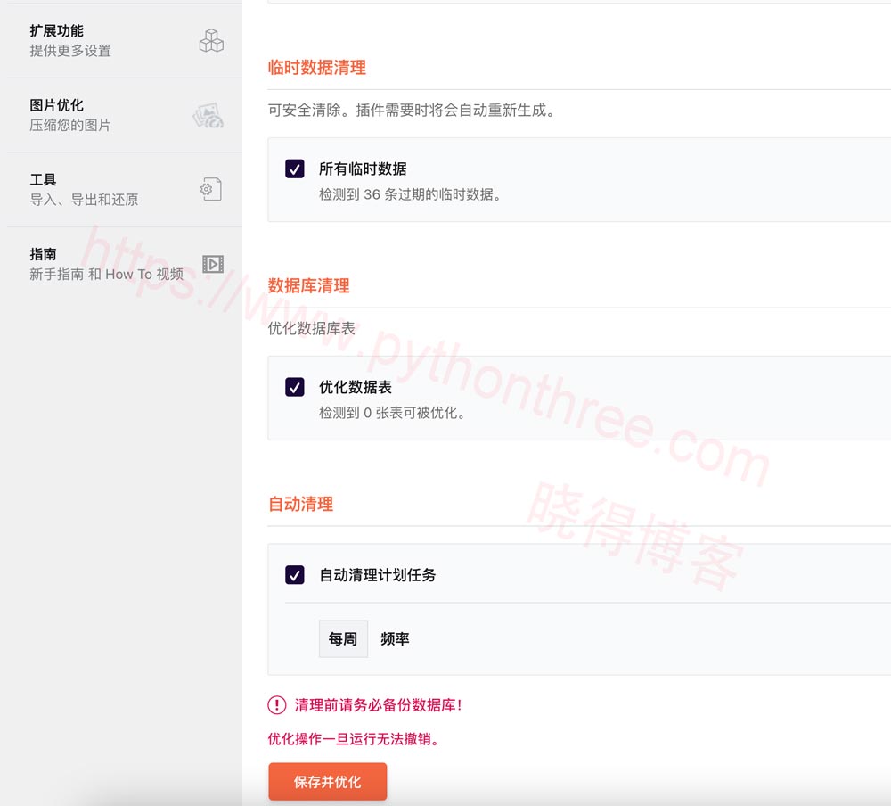Image resolution: width=891 pixels, height=806 pixels.
Task: Go to the 图片优化 sidebar menu title
Action: pos(56,105)
